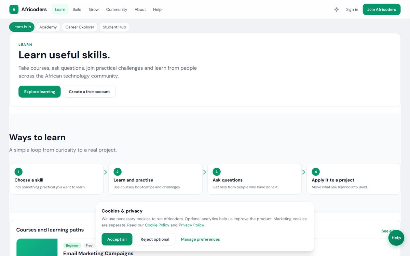
Task: Click Create a free account button
Action: coord(90,91)
